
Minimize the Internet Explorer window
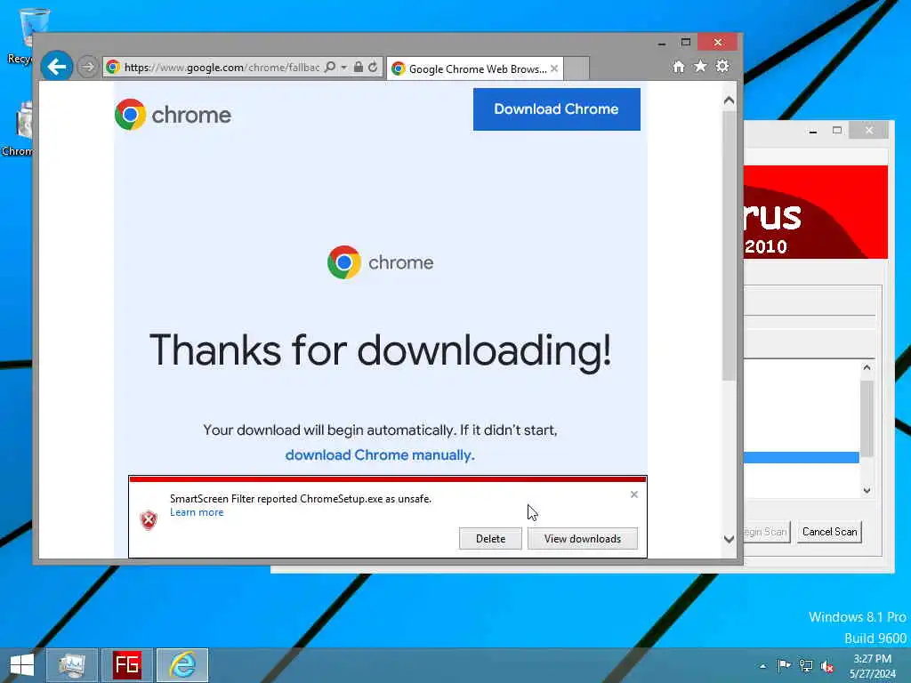tap(662, 43)
